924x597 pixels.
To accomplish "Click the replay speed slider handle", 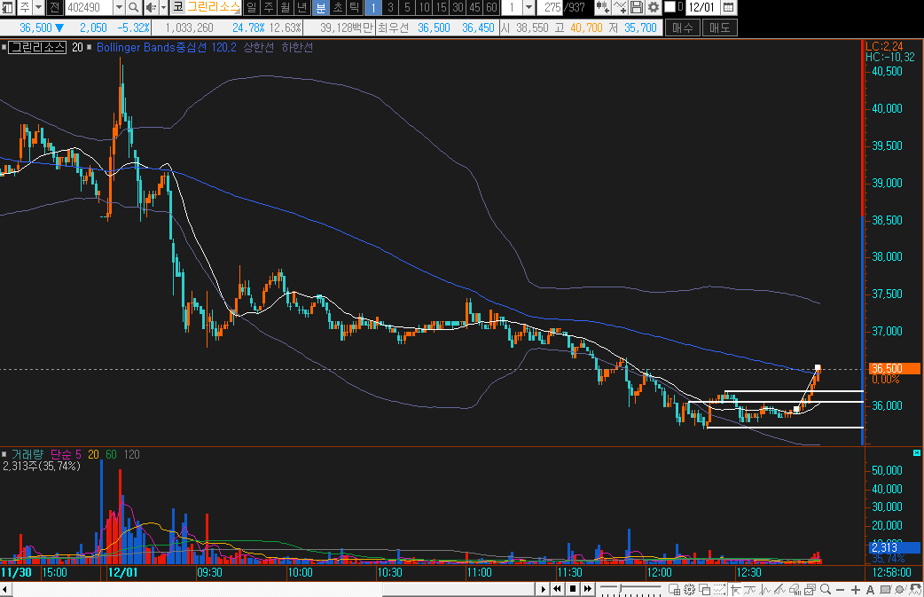I will click(x=620, y=589).
